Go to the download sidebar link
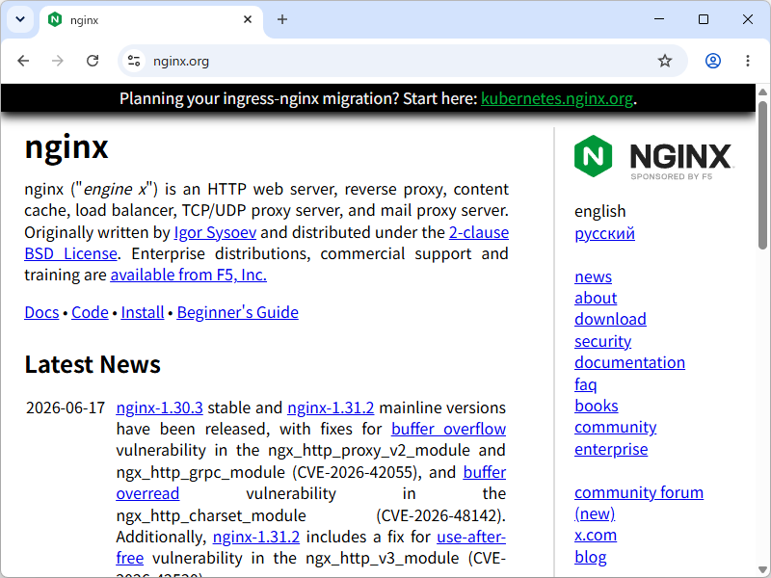This screenshot has height=578, width=771. 610,320
